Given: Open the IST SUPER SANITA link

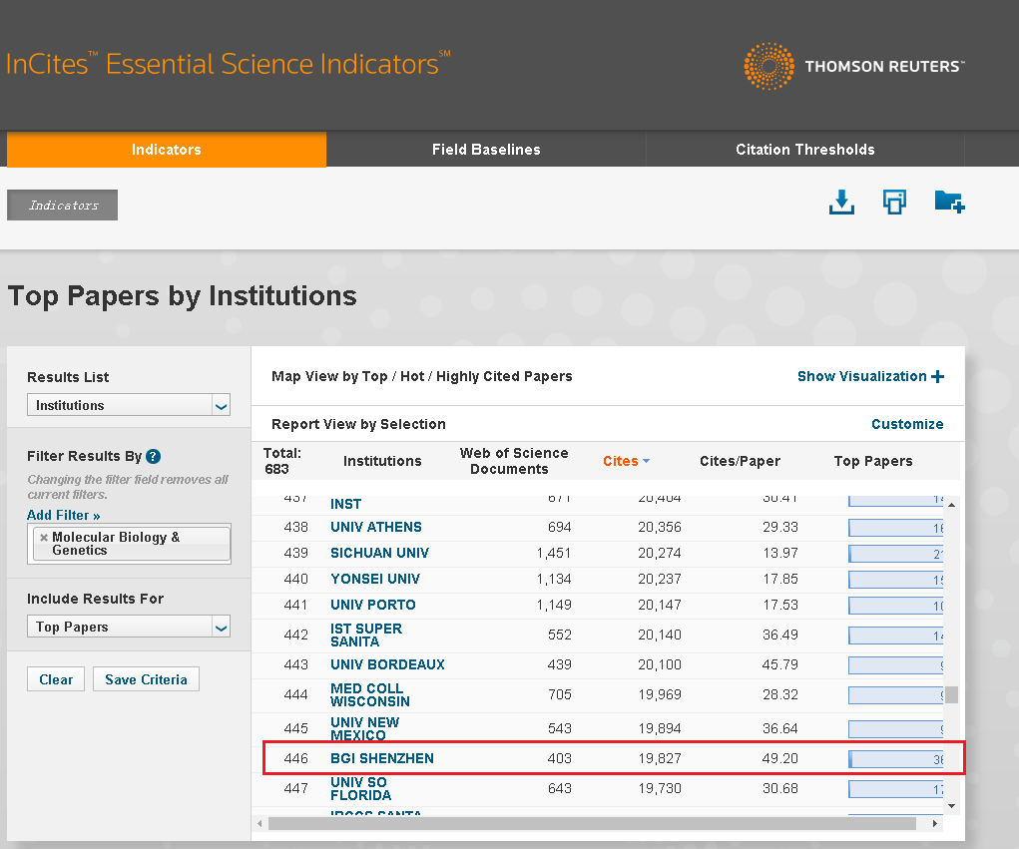Looking at the screenshot, I should tap(366, 636).
